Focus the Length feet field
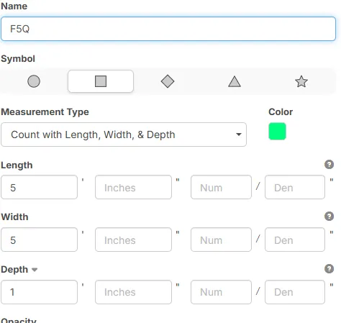 (40, 187)
